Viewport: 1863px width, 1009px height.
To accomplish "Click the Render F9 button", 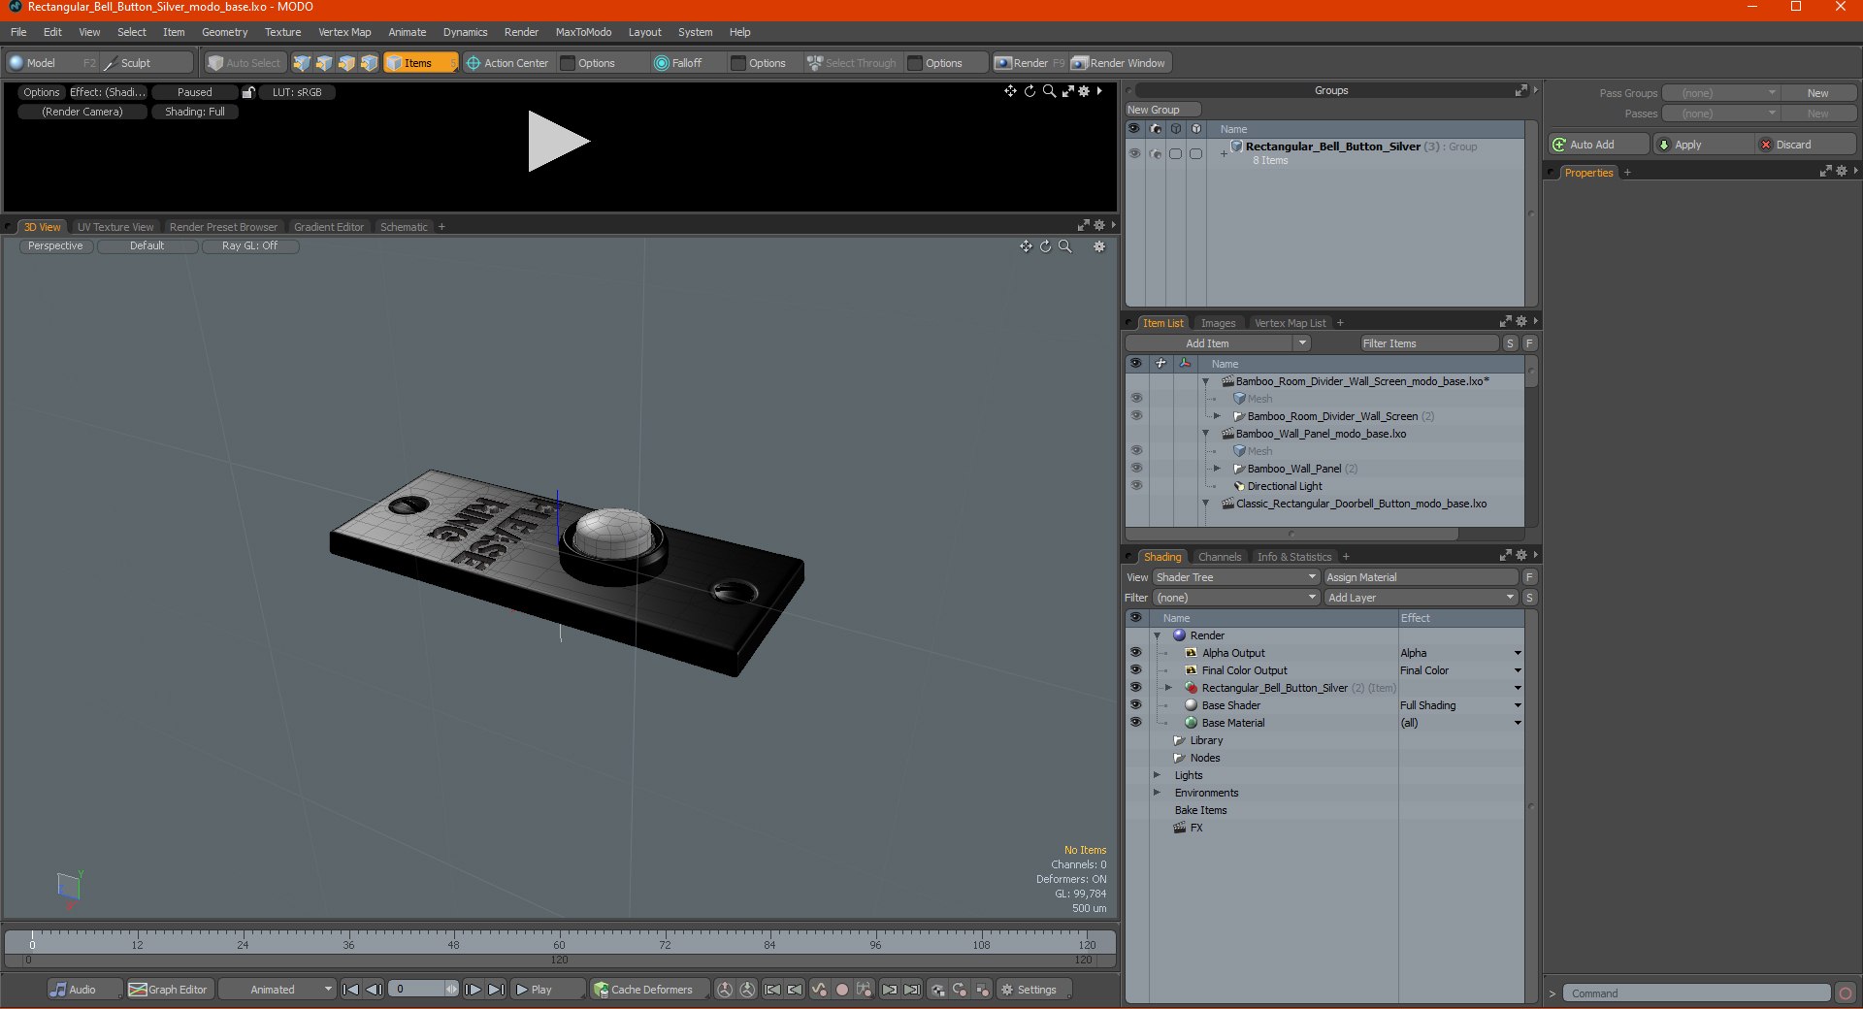I will (x=1030, y=63).
